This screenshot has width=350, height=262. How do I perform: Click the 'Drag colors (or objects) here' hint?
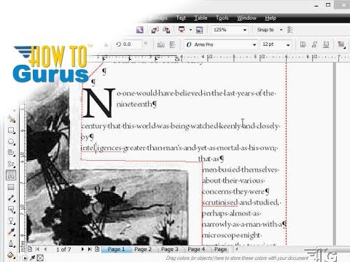pos(237,258)
